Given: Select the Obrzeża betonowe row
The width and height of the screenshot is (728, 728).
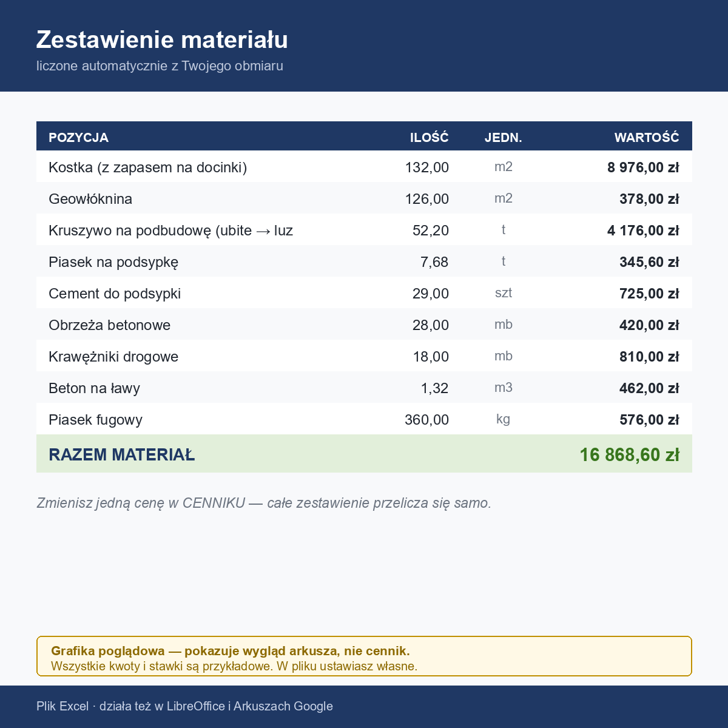Looking at the screenshot, I should 364,325.
